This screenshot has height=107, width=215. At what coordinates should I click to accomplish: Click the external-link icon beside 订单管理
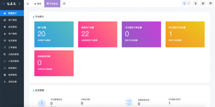[5, 48]
